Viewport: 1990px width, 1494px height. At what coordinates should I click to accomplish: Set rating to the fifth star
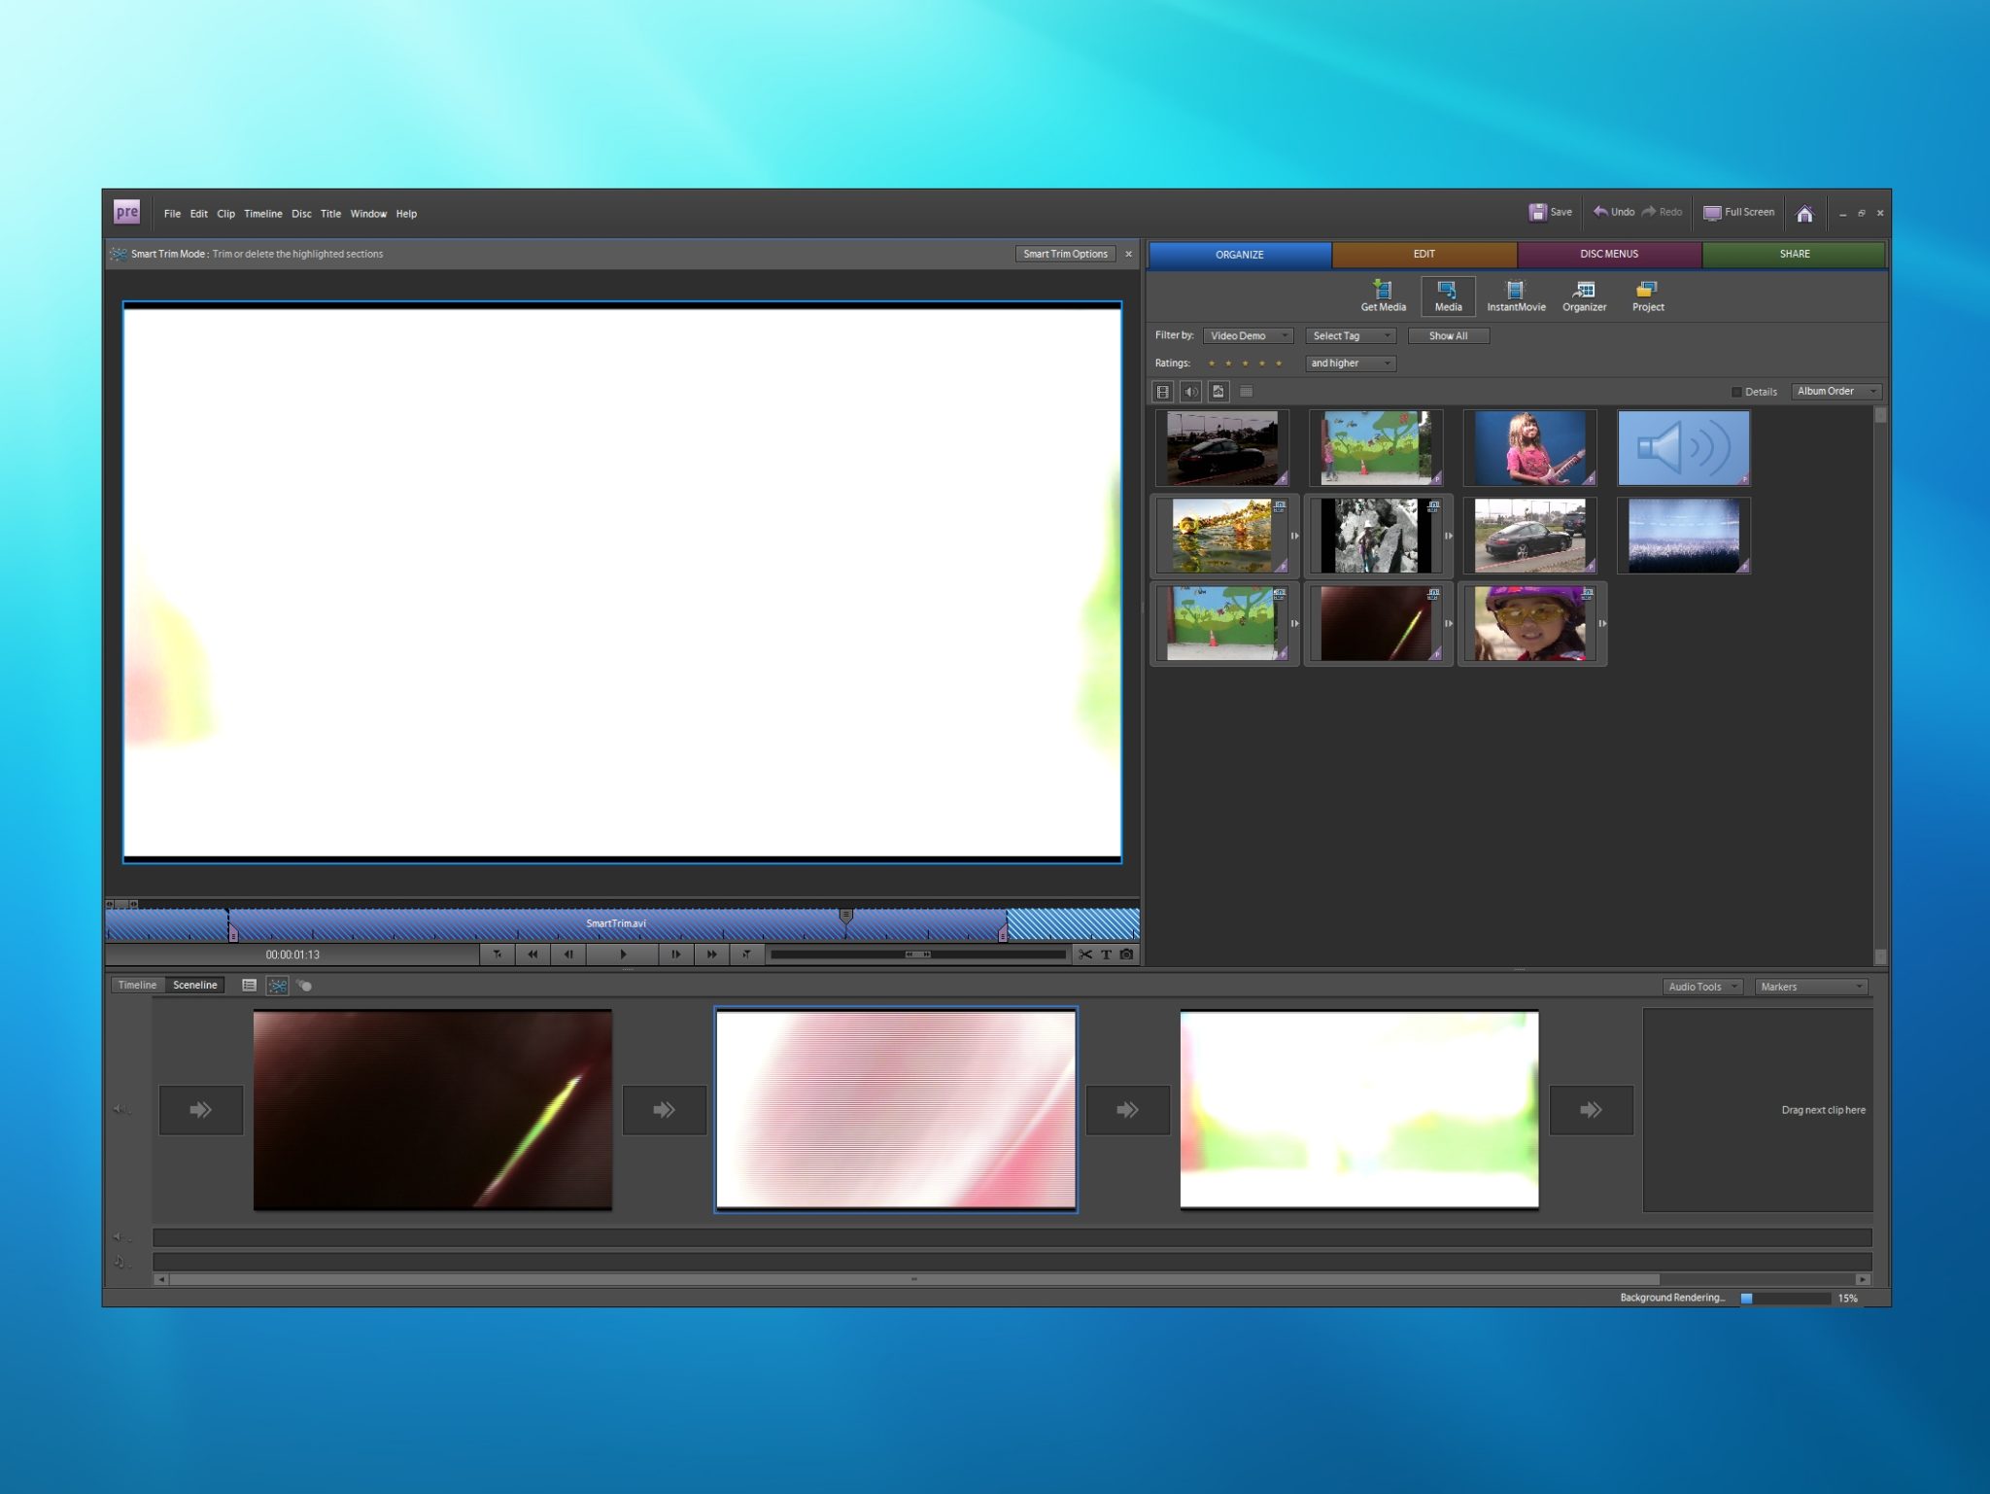[x=1279, y=364]
